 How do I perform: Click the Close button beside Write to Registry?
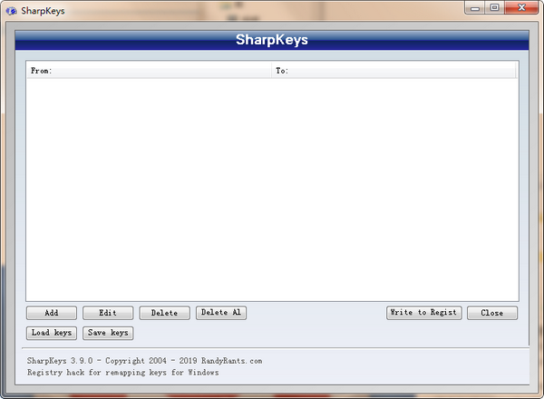click(x=492, y=313)
